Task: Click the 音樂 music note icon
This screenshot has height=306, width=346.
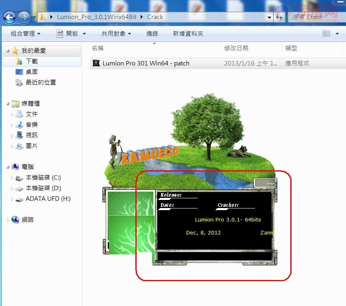Action: click(x=20, y=125)
